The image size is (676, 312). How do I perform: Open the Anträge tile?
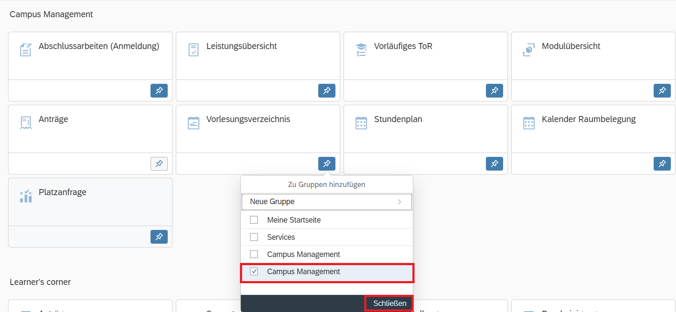coord(90,129)
